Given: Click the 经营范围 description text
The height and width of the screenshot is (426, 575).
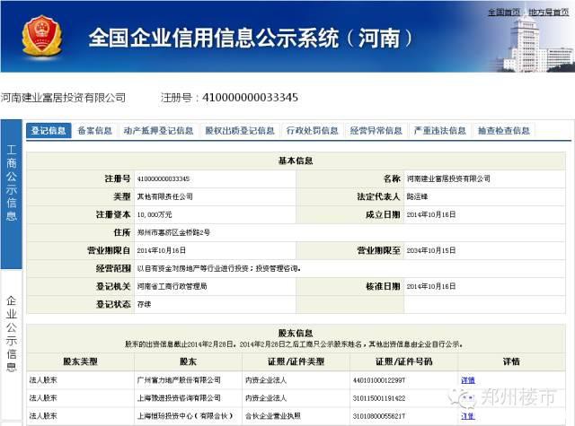Looking at the screenshot, I should pos(219,269).
